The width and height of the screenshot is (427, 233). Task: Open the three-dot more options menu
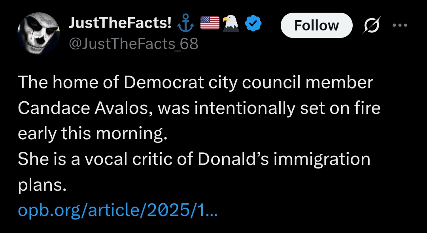pos(399,25)
